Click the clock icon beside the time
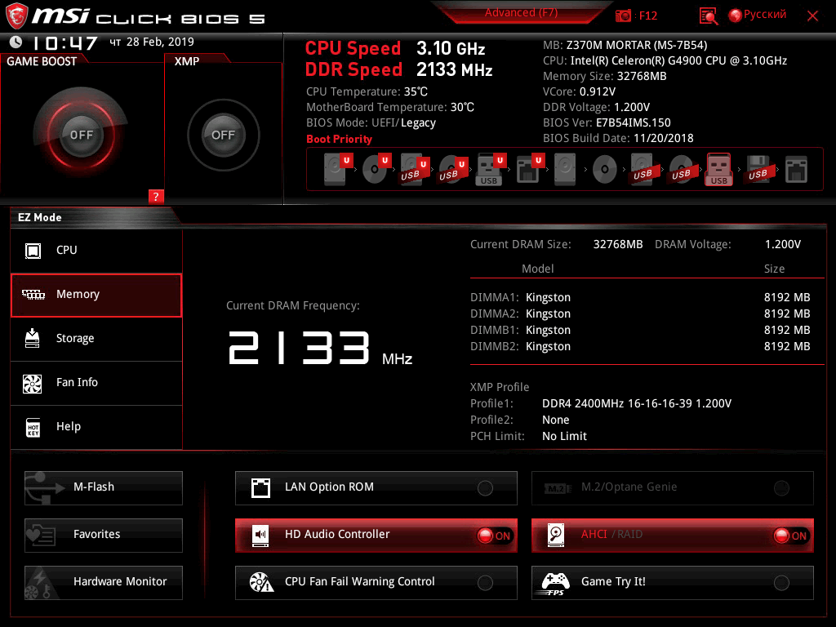This screenshot has width=836, height=627. (x=16, y=42)
